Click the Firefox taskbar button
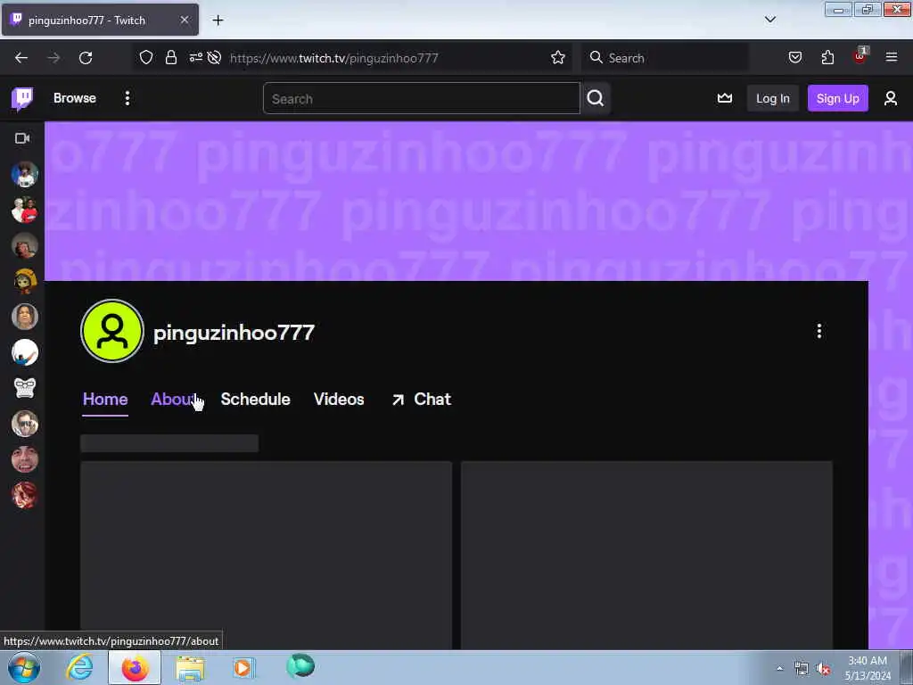This screenshot has width=913, height=685. (x=135, y=667)
